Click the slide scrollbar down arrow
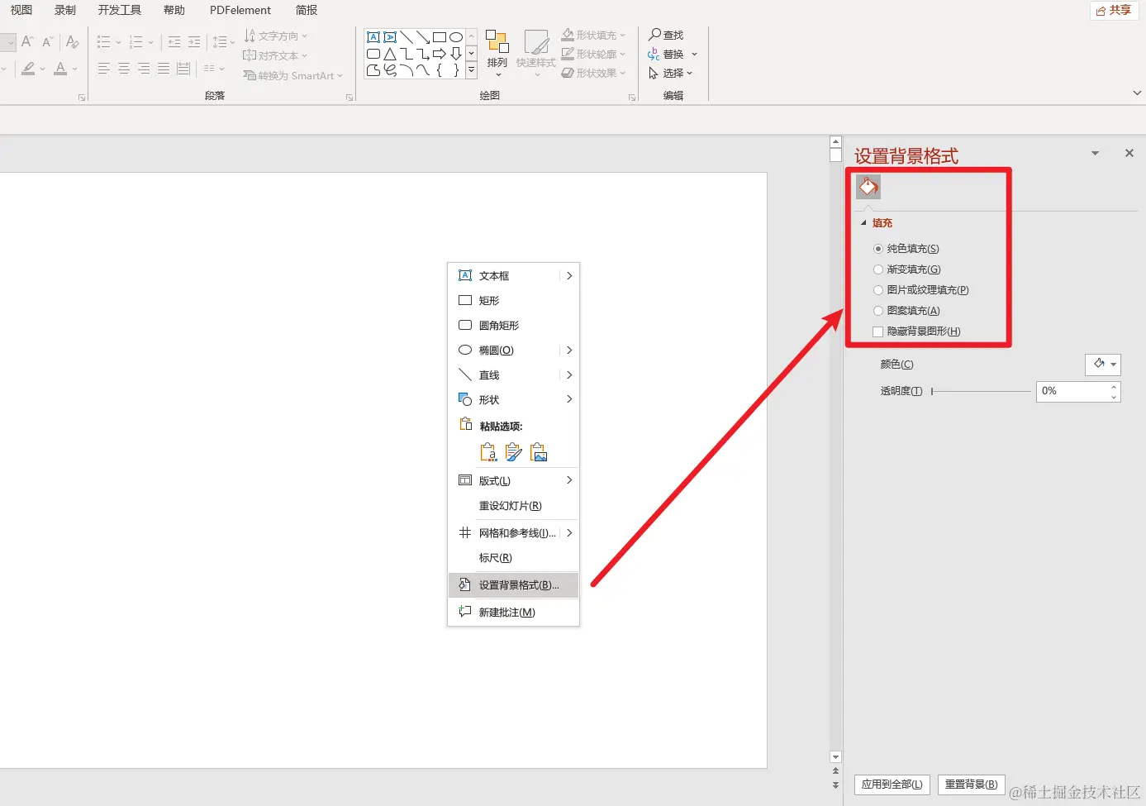This screenshot has height=806, width=1146. pos(835,757)
